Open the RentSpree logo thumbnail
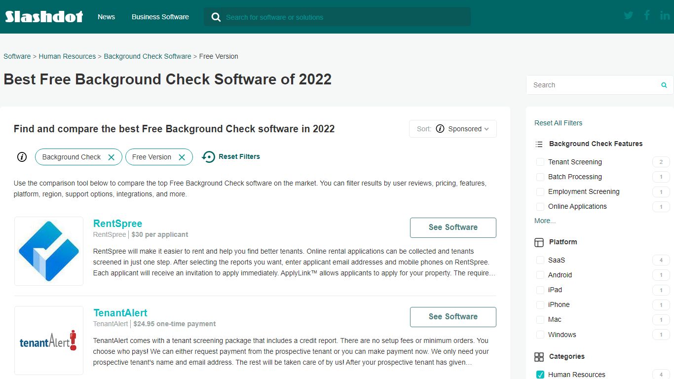The height and width of the screenshot is (379, 674). click(49, 251)
